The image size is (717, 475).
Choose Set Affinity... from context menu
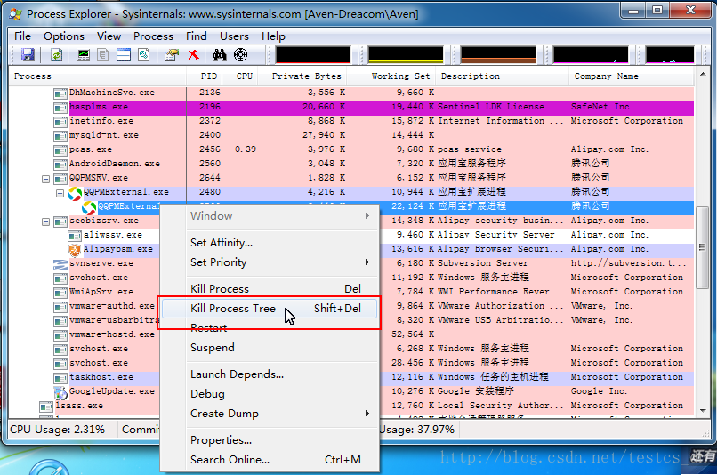270,243
